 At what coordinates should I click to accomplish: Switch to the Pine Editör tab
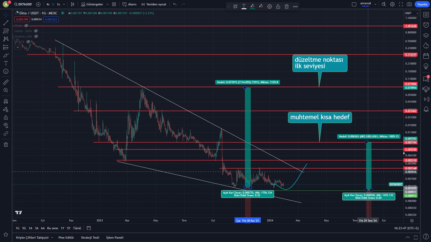66,237
